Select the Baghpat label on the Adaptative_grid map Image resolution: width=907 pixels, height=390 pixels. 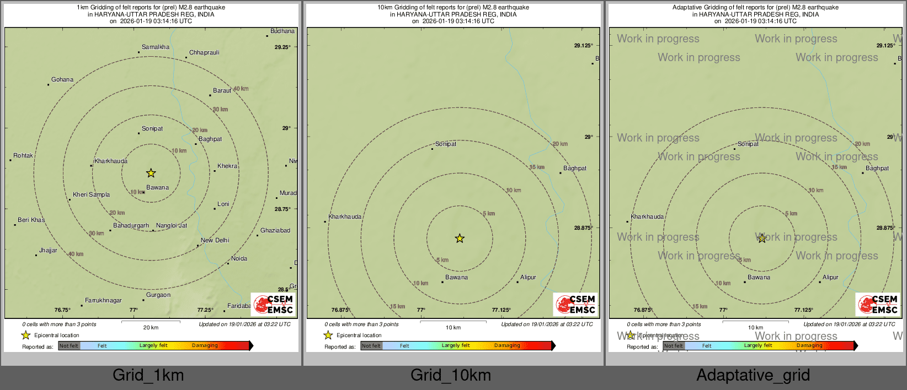(x=877, y=169)
